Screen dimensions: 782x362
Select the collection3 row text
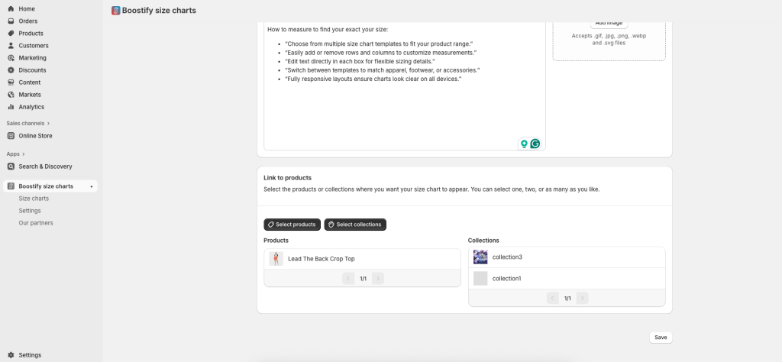(x=507, y=257)
